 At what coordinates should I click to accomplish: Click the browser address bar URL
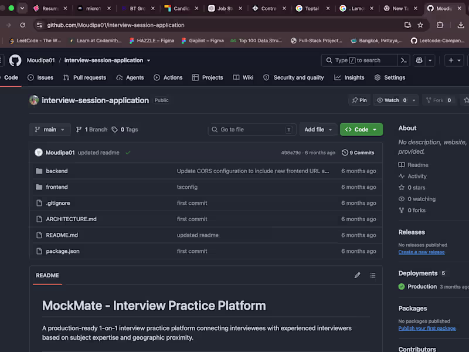115,25
